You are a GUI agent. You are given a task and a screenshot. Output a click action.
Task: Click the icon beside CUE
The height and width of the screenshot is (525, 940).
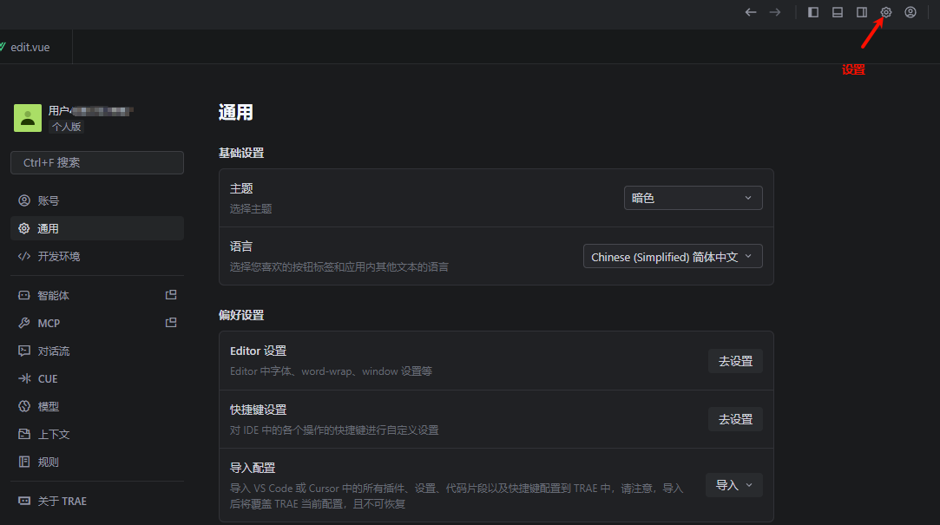coord(24,378)
